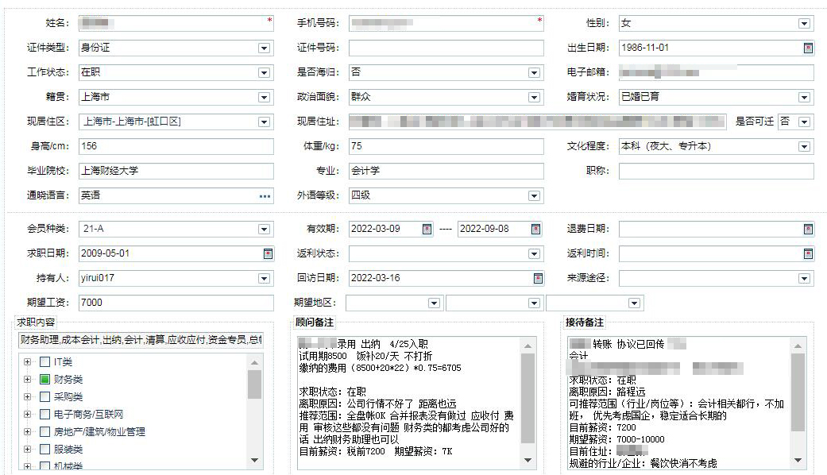Open calendar picker for 退费日期
The height and width of the screenshot is (475, 827).
(807, 229)
